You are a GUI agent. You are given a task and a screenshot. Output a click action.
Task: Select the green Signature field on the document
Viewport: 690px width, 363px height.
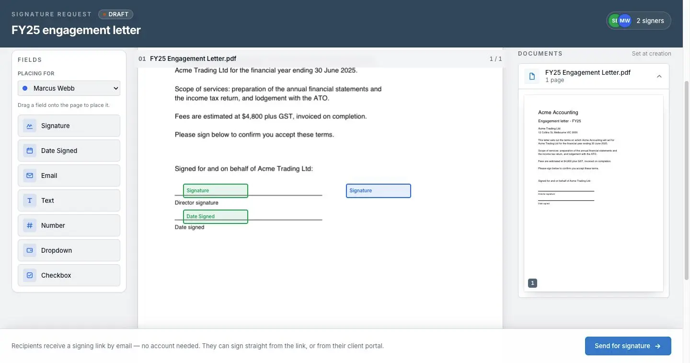pos(216,191)
